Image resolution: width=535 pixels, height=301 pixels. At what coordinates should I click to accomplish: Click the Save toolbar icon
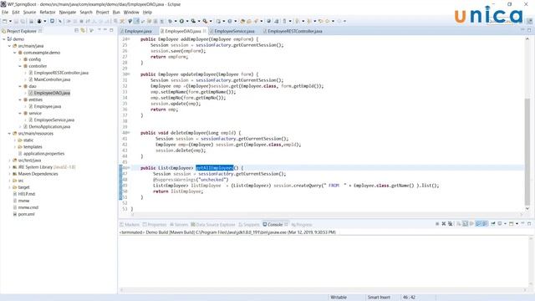[x=16, y=21]
